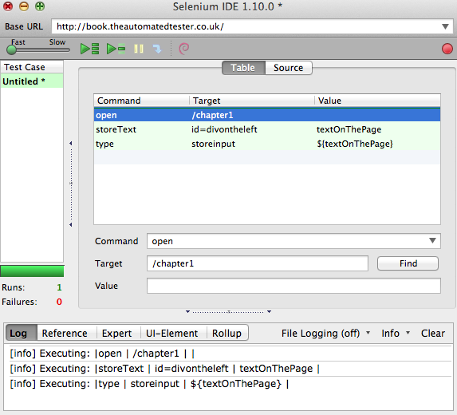The height and width of the screenshot is (415, 457).
Task: Play the entire test suite
Action: 89,49
